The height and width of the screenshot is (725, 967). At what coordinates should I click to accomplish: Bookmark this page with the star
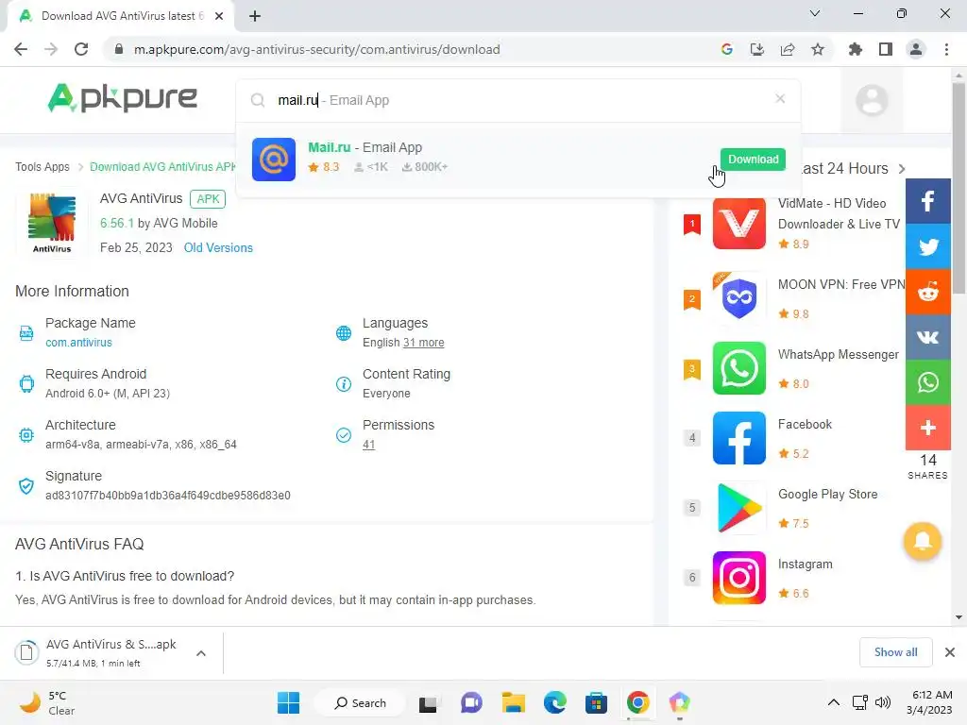[818, 49]
